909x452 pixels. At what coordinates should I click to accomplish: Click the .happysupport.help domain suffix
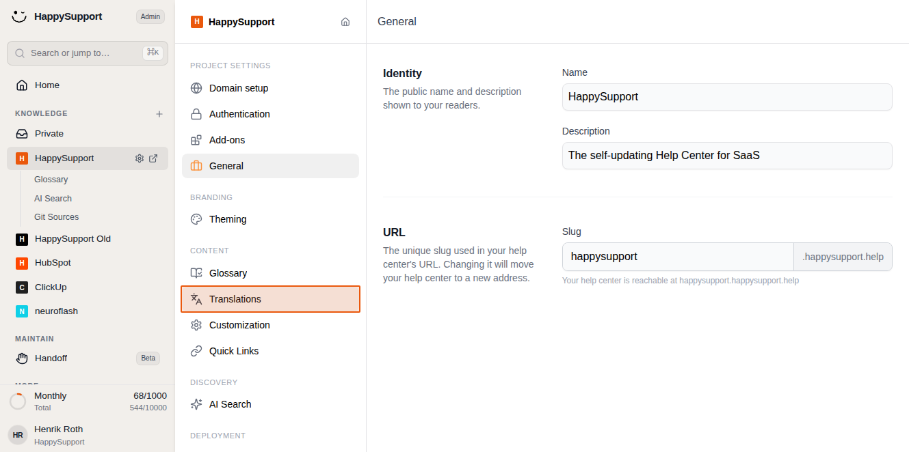[843, 257]
